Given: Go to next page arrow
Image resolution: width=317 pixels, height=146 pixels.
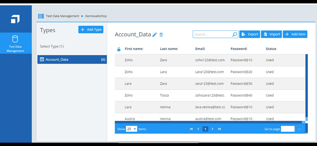Looking at the screenshot, I should click(x=212, y=129).
